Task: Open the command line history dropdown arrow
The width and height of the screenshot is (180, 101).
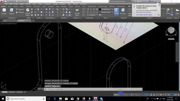Action: (141, 89)
